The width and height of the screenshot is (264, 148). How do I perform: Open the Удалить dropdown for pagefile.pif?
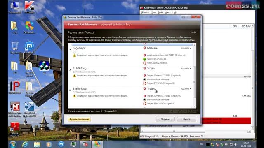186,48
